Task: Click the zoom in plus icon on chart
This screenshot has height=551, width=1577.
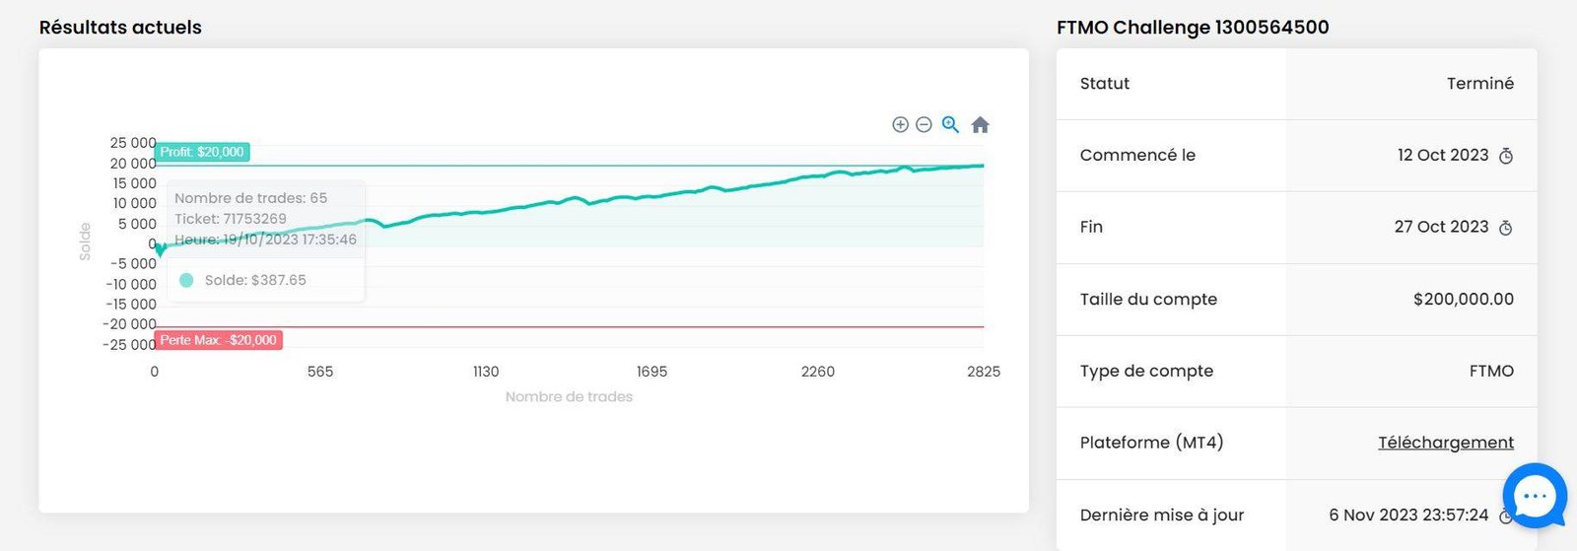Action: coord(900,124)
